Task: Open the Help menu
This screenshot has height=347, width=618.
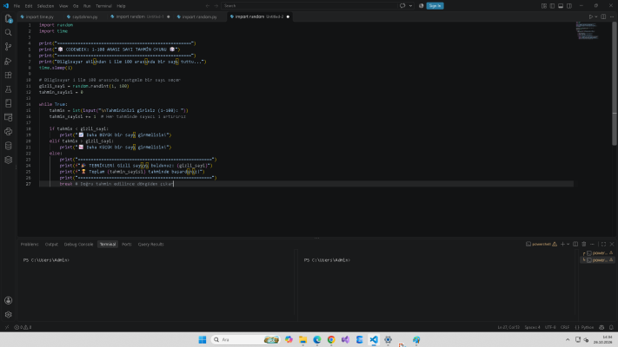Action: coord(121,6)
